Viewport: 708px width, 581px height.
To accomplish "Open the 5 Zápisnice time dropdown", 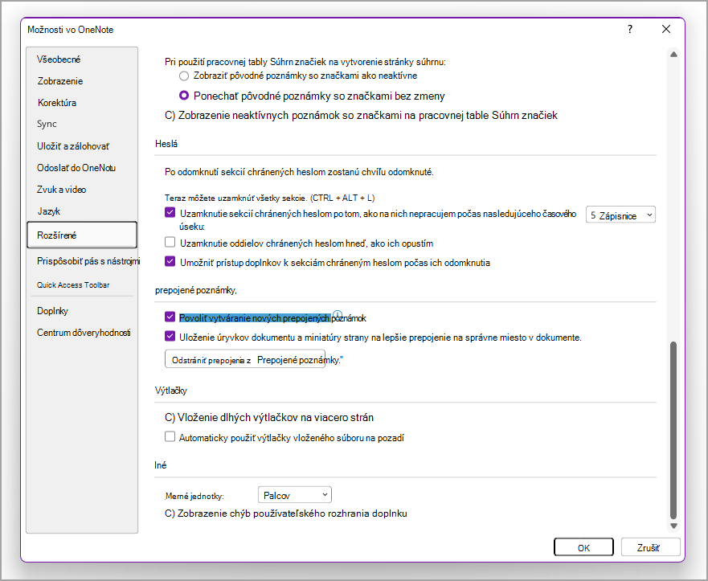I will point(620,215).
